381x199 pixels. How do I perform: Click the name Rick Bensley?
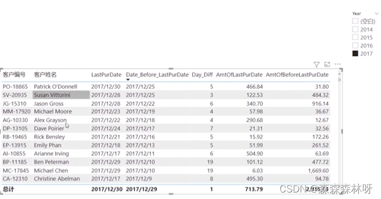point(49,137)
